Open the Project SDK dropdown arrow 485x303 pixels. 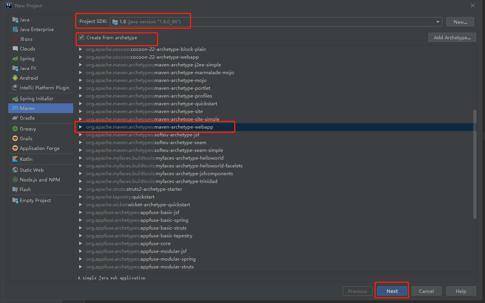(x=438, y=22)
